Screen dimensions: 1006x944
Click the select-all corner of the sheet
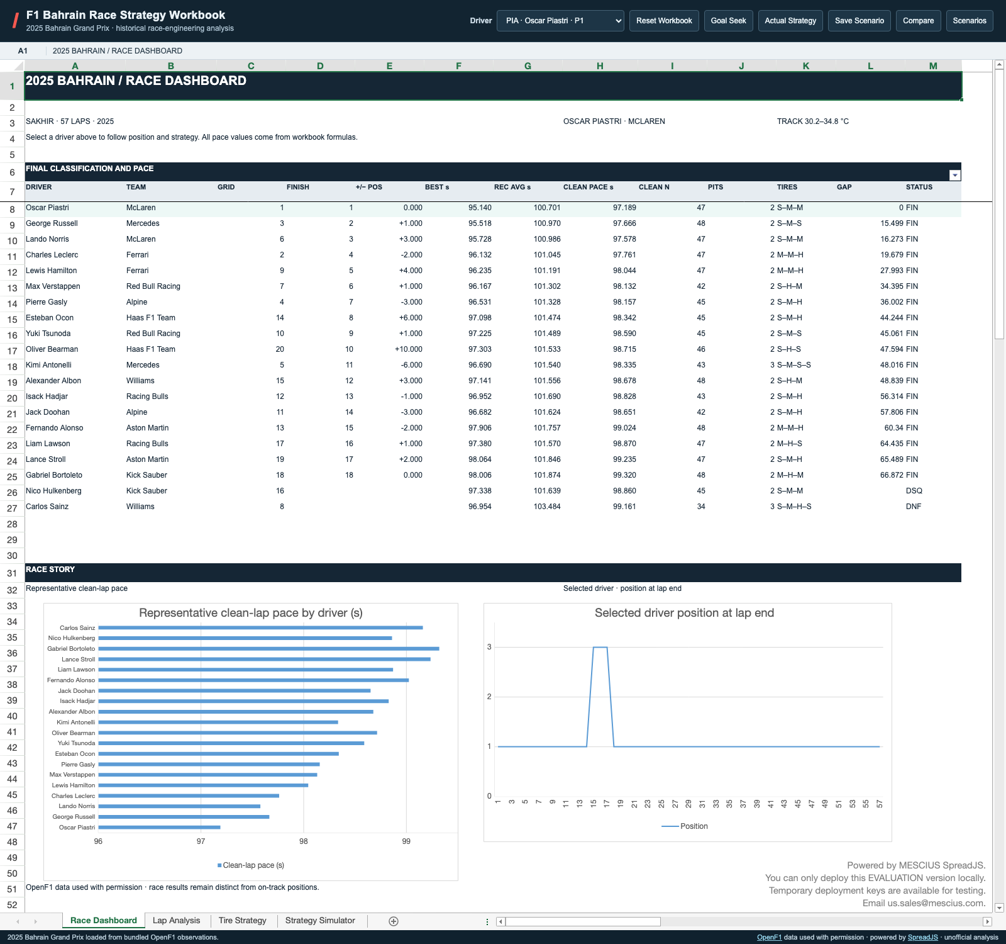(12, 65)
